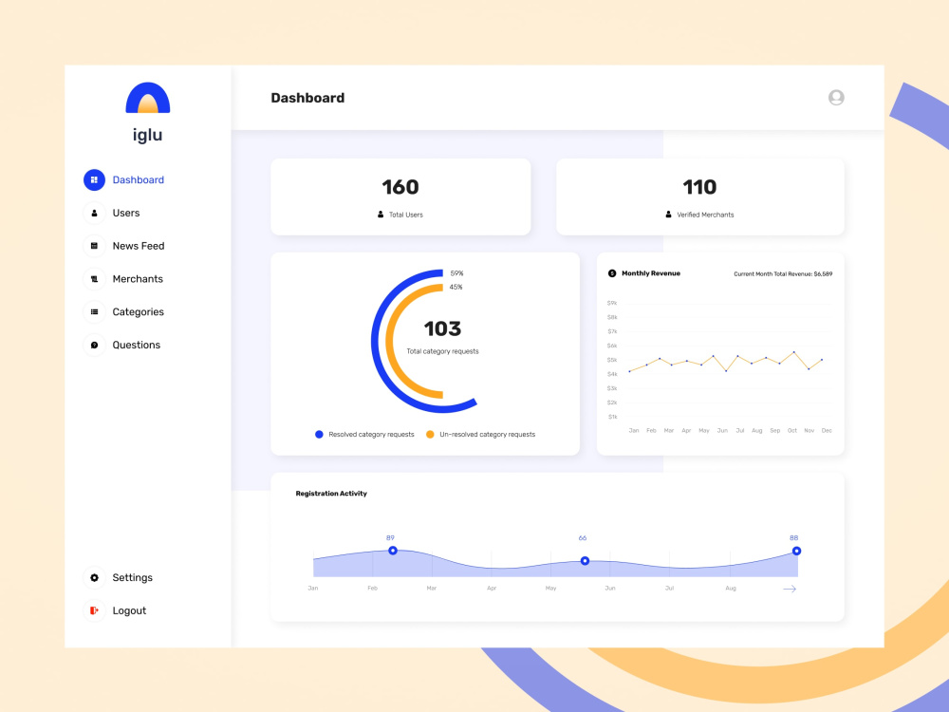Click the Merchants cart icon

point(94,279)
